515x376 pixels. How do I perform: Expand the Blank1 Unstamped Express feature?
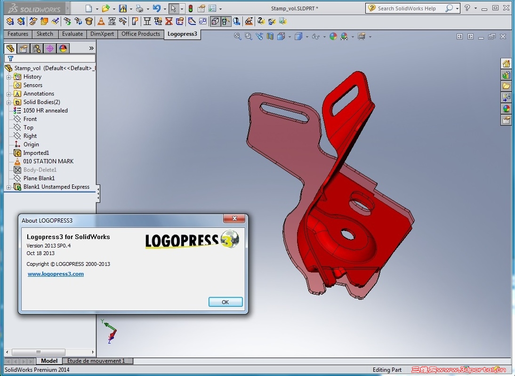8,187
